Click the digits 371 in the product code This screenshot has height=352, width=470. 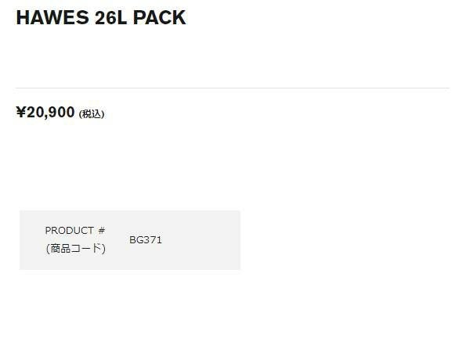coord(153,240)
